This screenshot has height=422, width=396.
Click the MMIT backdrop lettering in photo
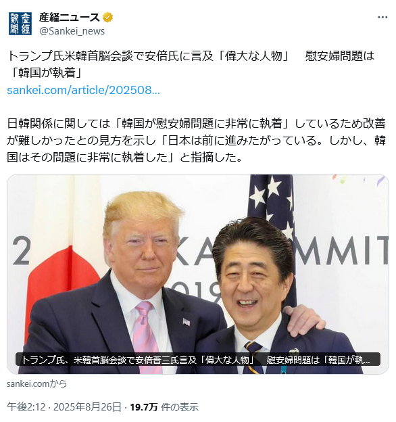[341, 250]
